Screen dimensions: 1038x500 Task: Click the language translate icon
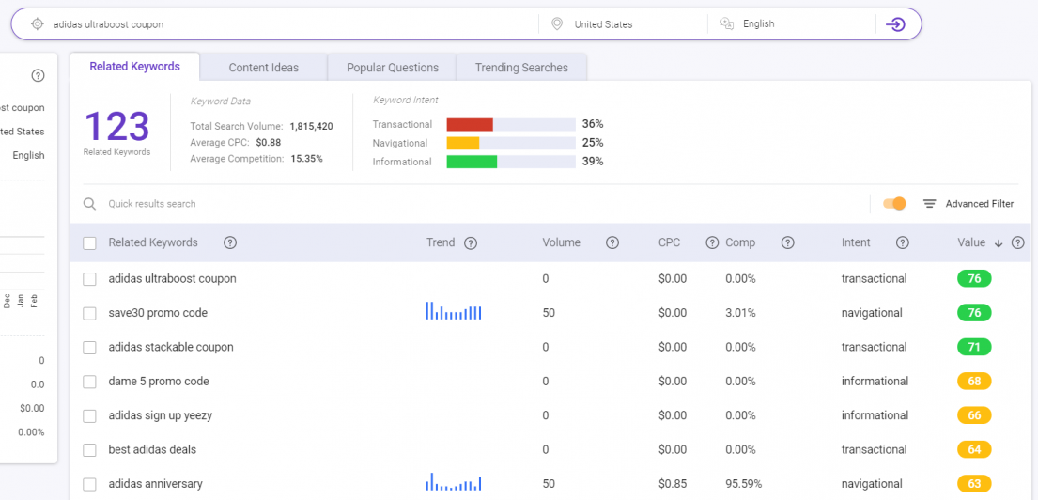tap(727, 23)
